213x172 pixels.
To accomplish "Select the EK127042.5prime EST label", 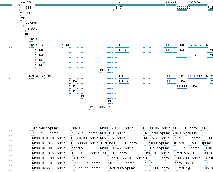I will click(83, 133).
